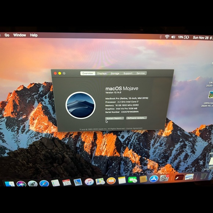Screen dimensions: 213x213
Task: Click the battery charging icon
Action: coord(187,37)
